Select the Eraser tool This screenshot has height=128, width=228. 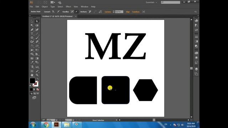(37, 42)
